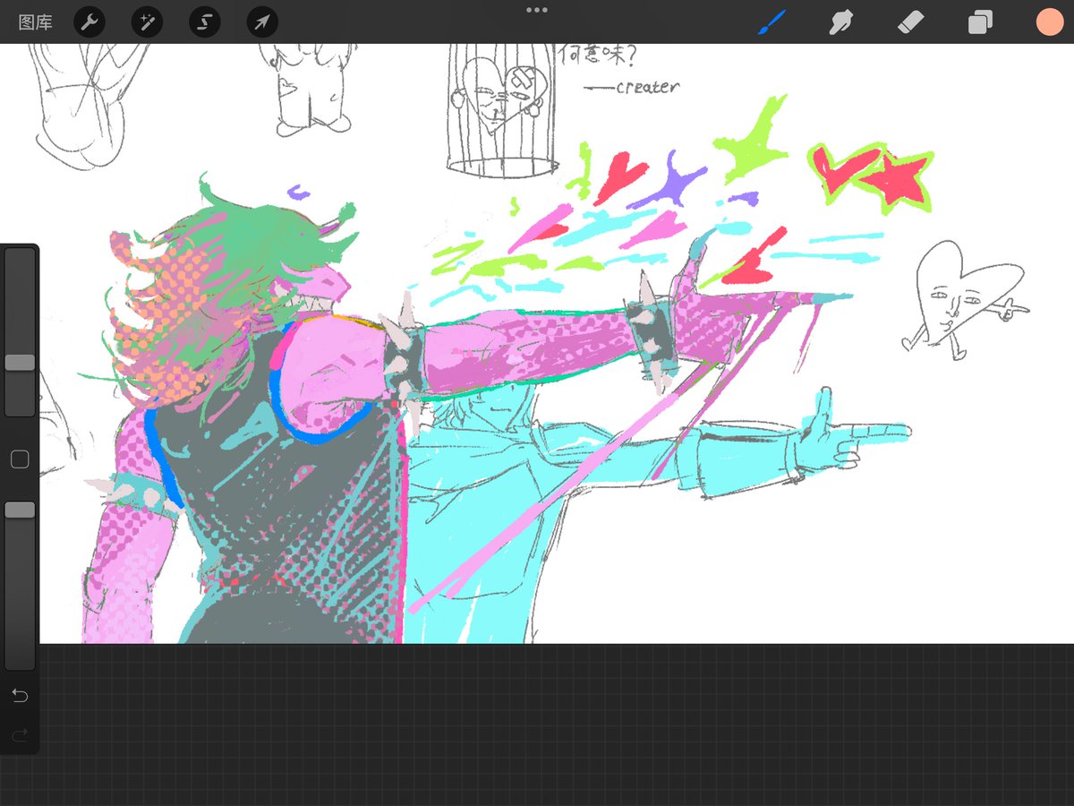
Task: Activate the Transform arrow tool
Action: (x=262, y=22)
